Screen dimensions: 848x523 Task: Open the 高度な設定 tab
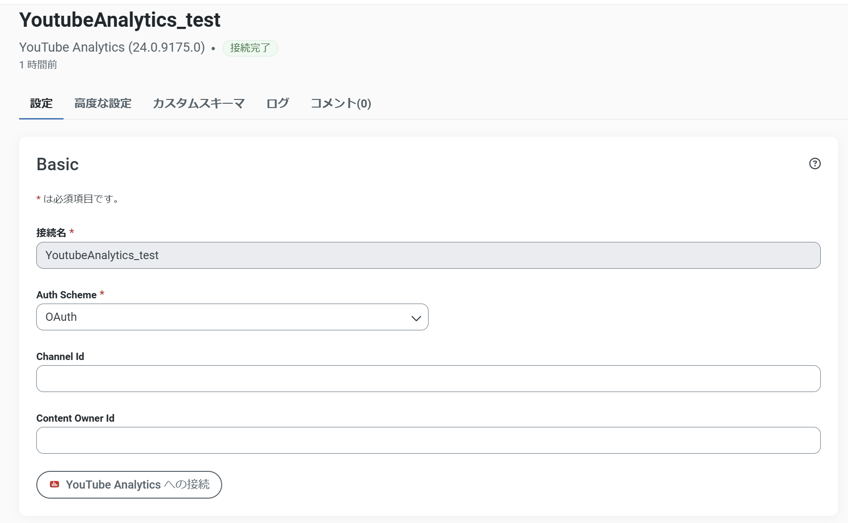coord(103,104)
